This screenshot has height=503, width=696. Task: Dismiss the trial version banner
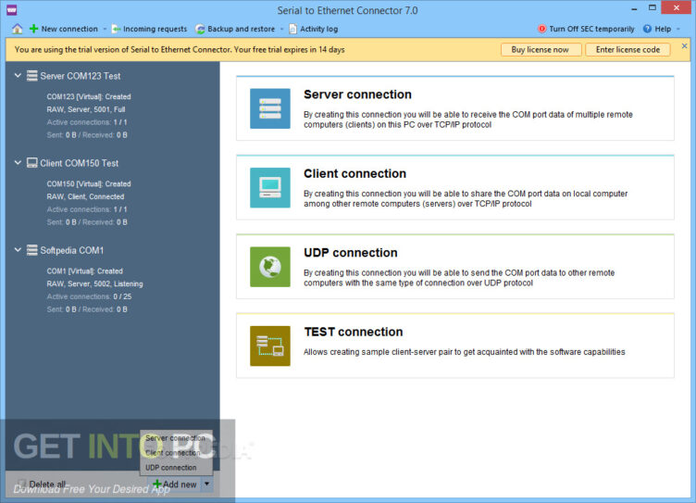pos(684,45)
